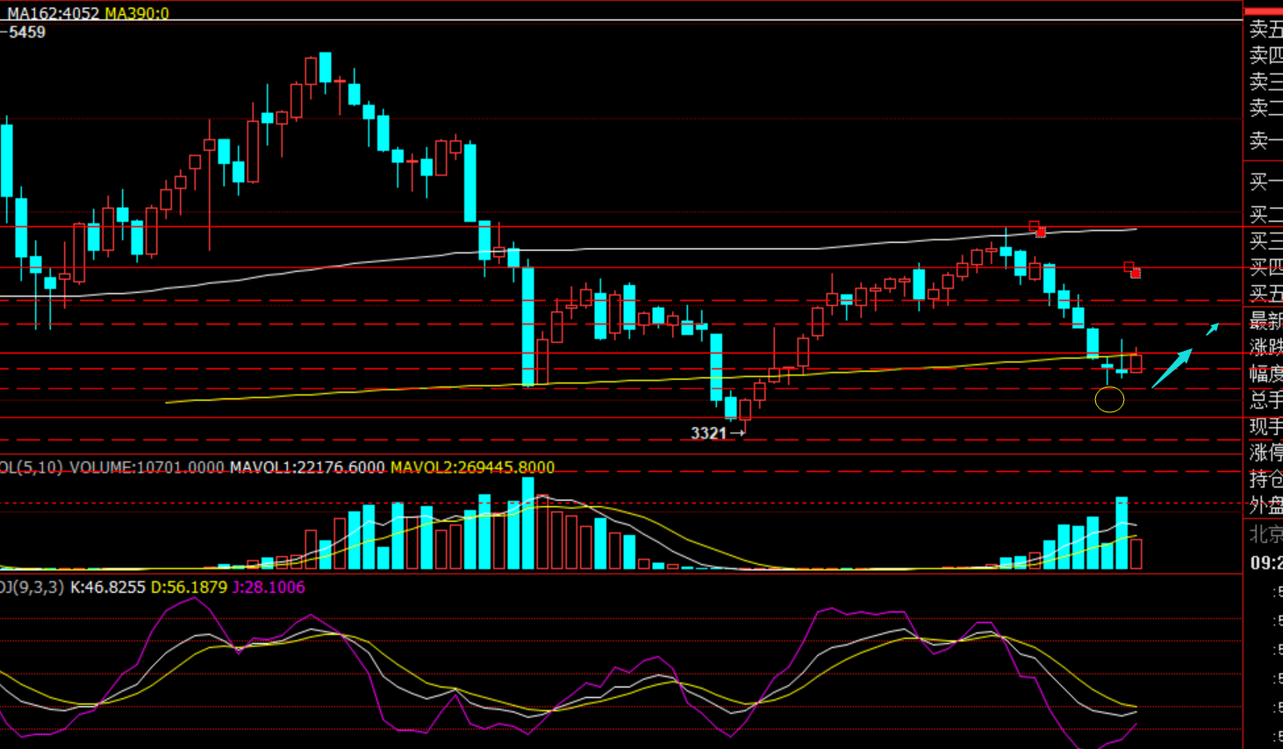
Task: Click the KDJ K:46.8255 value
Action: pos(107,587)
